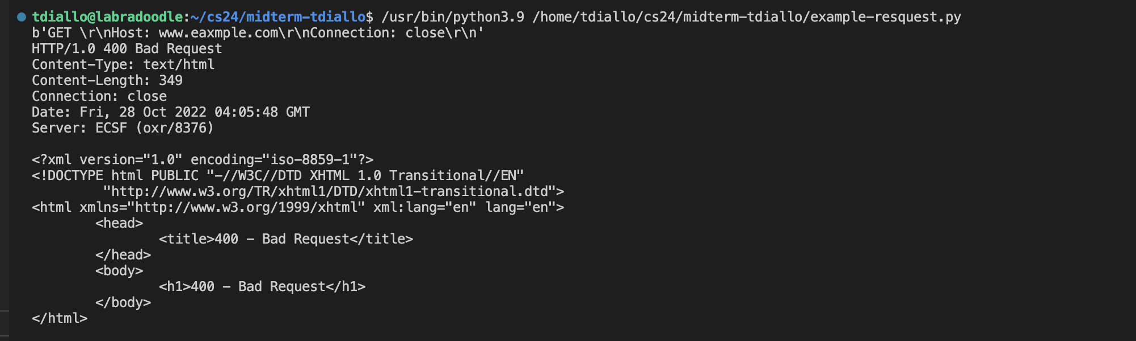1136x341 pixels.
Task: Click the Content-Length: 349 header
Action: (107, 80)
